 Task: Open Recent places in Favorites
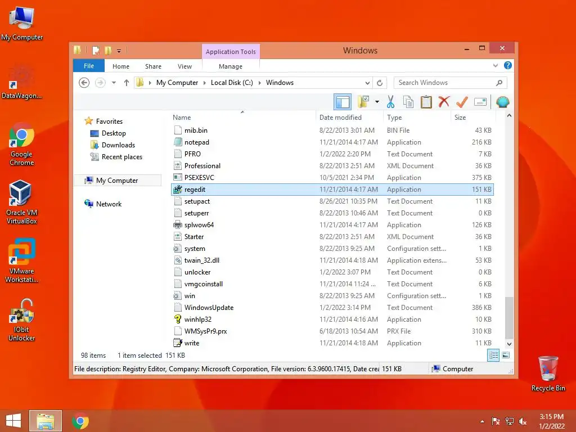122,157
